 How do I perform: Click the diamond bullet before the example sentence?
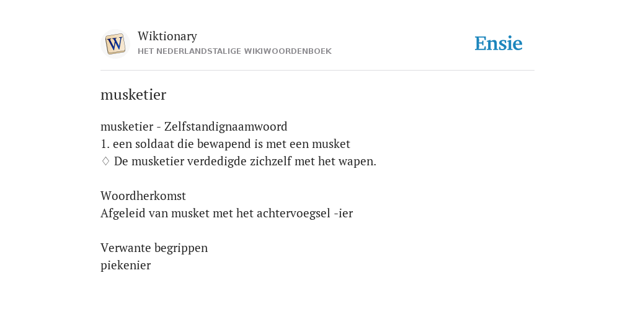coord(105,162)
